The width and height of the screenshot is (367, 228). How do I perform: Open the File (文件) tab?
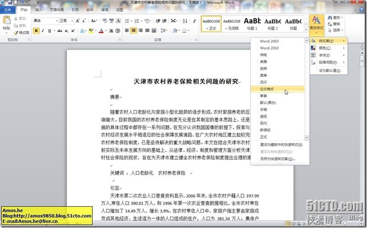(x=7, y=10)
